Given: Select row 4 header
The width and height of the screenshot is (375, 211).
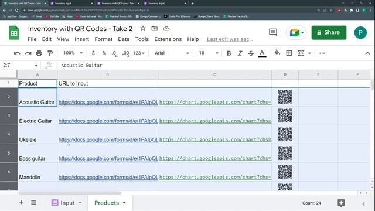Looking at the screenshot, I should coord(9,134).
